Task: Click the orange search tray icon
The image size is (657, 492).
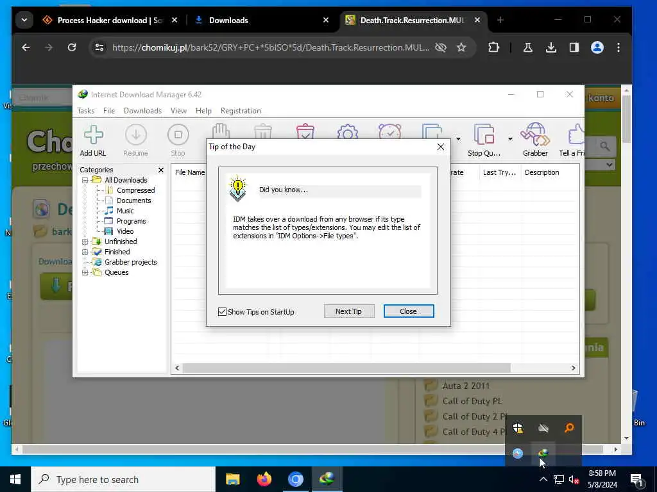Action: (569, 428)
